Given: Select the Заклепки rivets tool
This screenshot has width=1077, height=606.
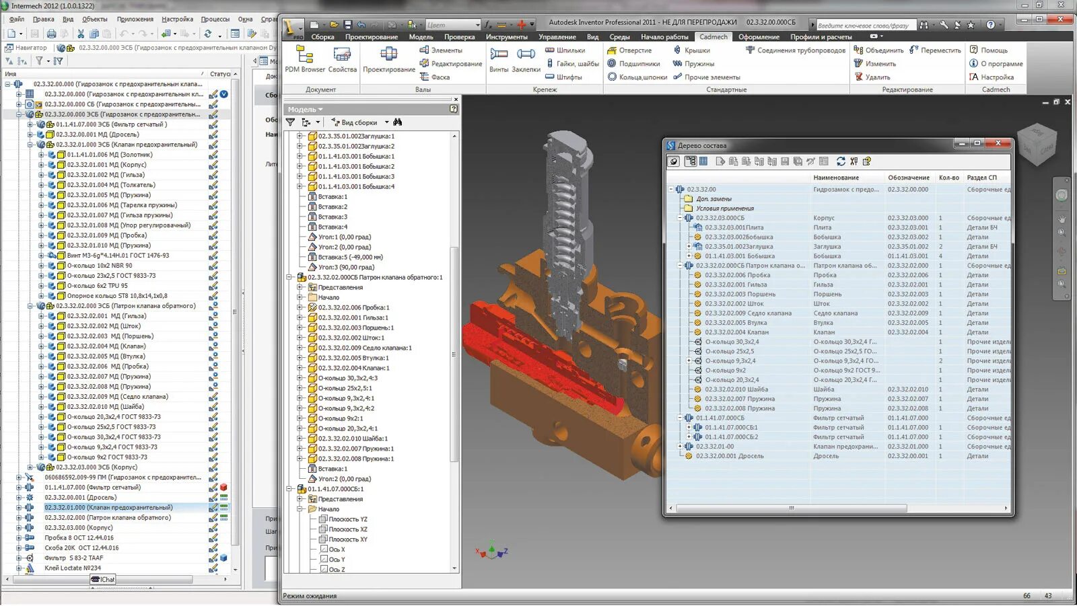Looking at the screenshot, I should click(526, 59).
